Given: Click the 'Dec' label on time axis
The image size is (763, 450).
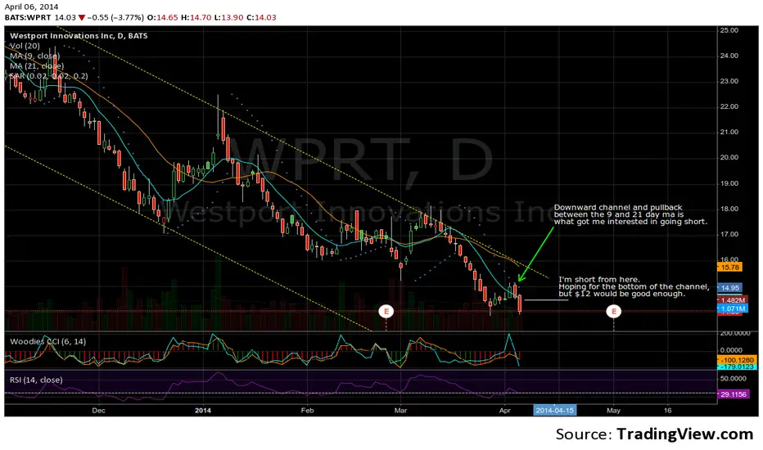Looking at the screenshot, I should click(x=99, y=410).
